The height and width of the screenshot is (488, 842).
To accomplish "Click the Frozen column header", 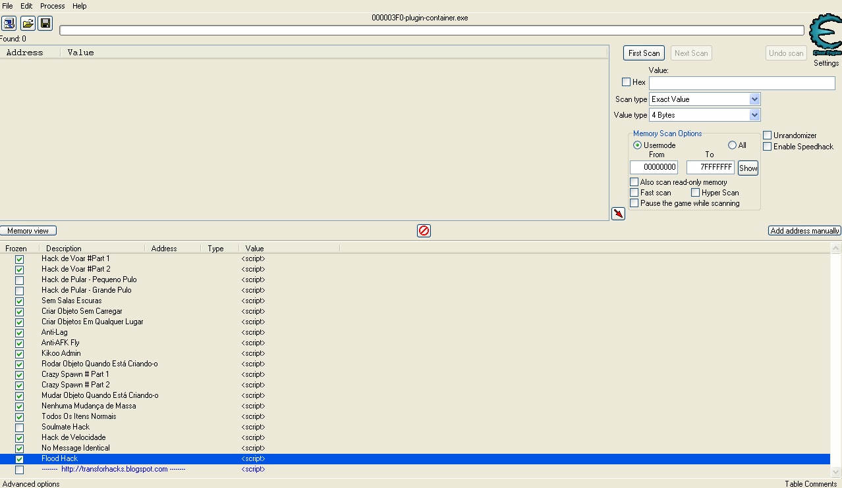I will point(20,249).
